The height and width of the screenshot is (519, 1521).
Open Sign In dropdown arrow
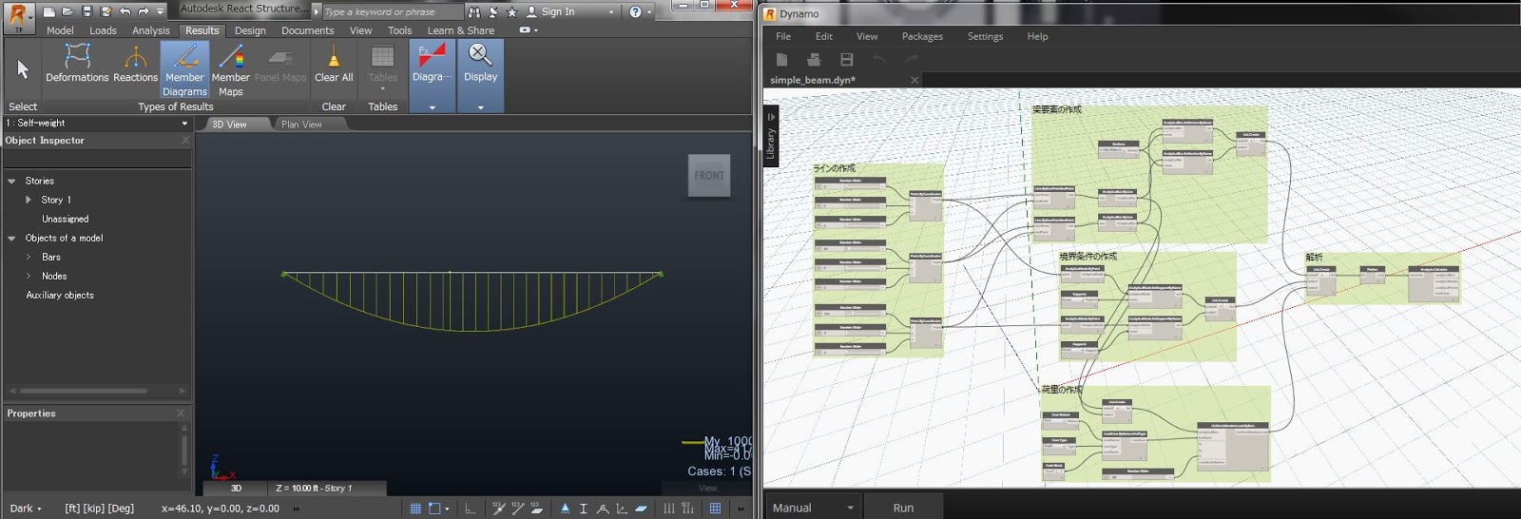[x=611, y=12]
